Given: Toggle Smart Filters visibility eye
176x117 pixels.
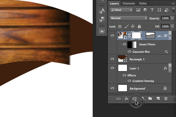Looking at the screenshot, I should click(x=124, y=44).
